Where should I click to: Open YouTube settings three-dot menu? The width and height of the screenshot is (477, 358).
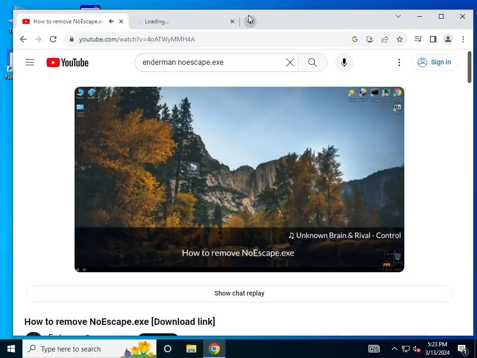[399, 62]
